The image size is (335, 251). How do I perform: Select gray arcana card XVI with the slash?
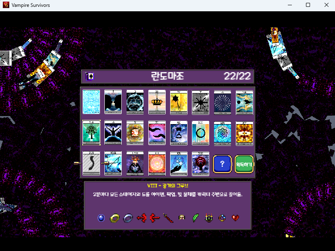(x=91, y=163)
